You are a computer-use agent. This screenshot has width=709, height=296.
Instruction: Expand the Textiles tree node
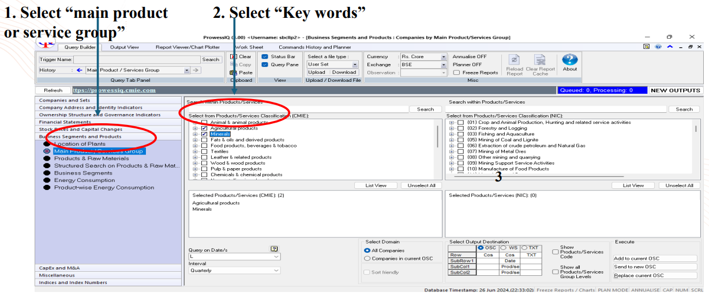click(x=195, y=151)
